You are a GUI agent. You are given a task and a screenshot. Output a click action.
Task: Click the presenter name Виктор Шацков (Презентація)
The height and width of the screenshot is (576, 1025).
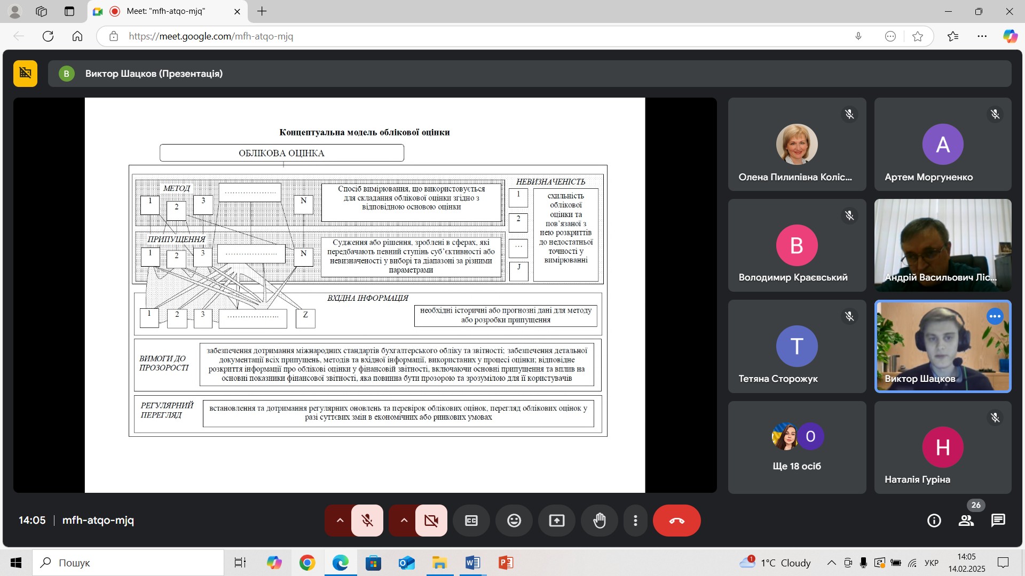[154, 74]
